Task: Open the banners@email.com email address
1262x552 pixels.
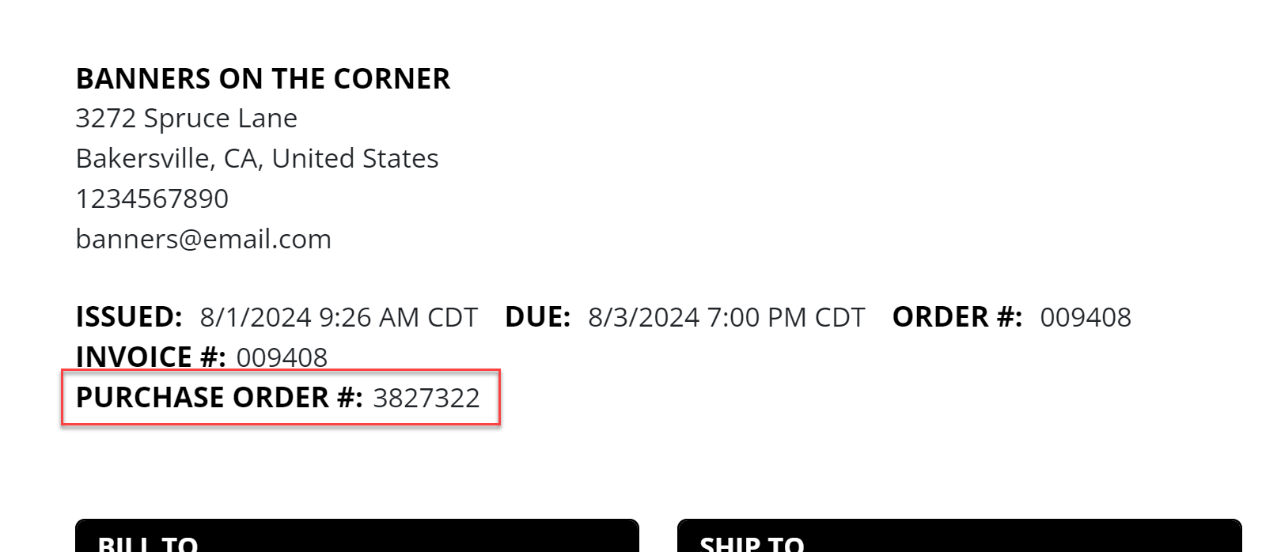Action: (203, 239)
